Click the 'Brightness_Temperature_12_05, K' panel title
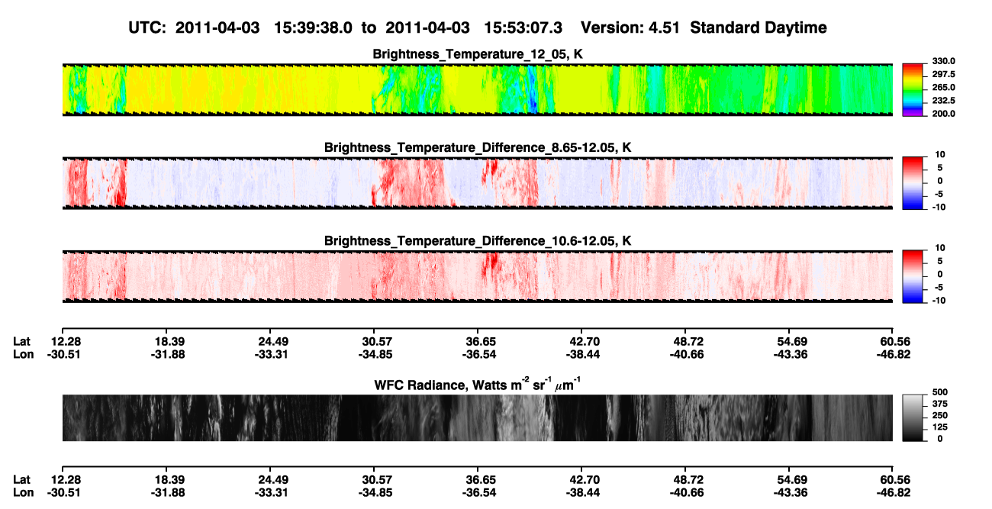This screenshot has height=509, width=992. click(x=478, y=53)
